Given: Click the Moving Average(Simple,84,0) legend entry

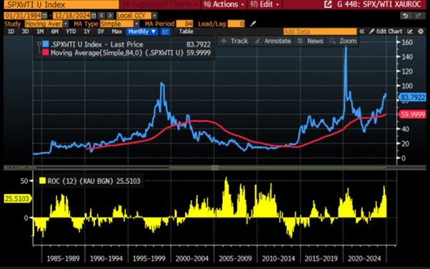Looking at the screenshot, I should 117,53.
